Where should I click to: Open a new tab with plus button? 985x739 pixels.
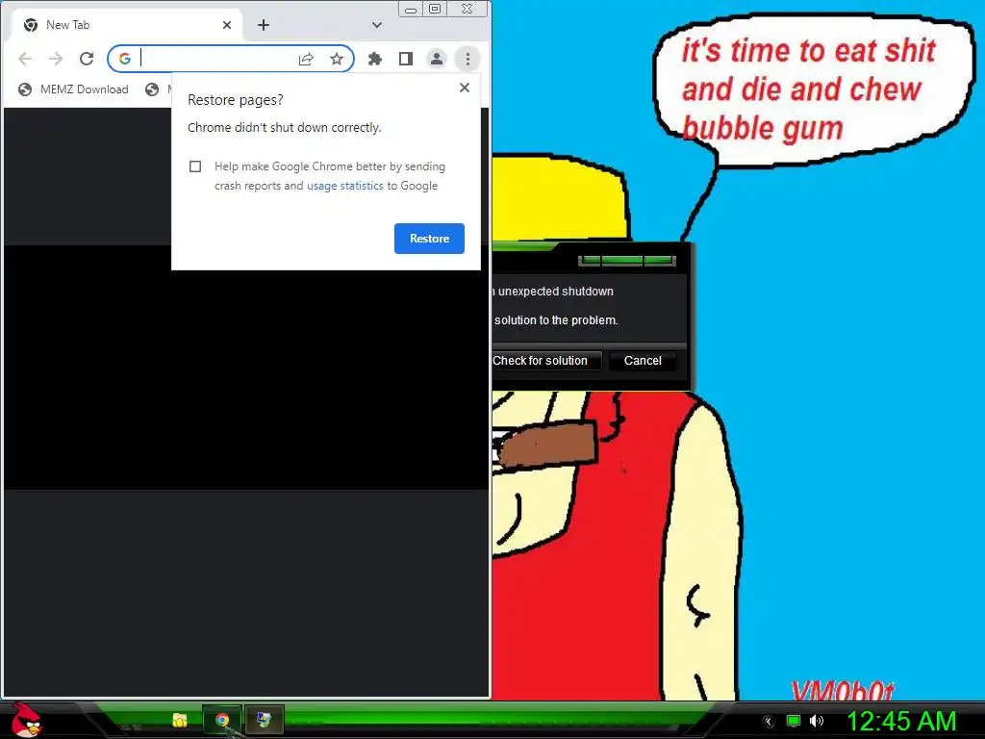pyautogui.click(x=264, y=24)
